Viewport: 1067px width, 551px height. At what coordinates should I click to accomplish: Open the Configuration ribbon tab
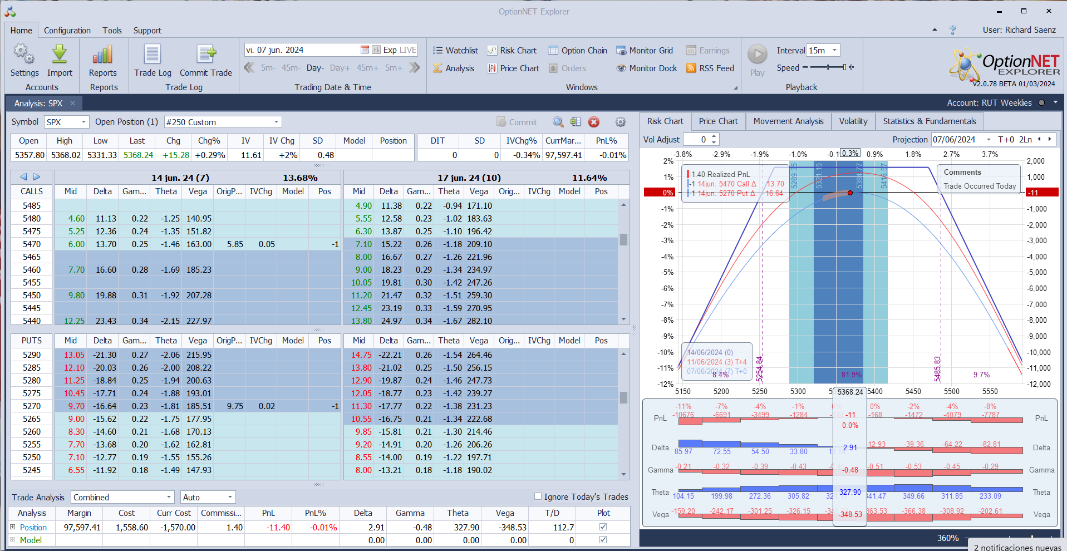click(x=67, y=31)
